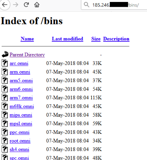Sort listing by Last modified column
The height and width of the screenshot is (160, 147).
67,39
